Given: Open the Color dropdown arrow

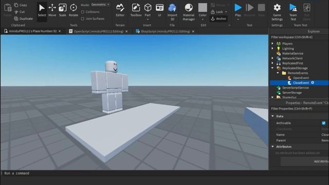Looking at the screenshot, I should coord(203,20).
